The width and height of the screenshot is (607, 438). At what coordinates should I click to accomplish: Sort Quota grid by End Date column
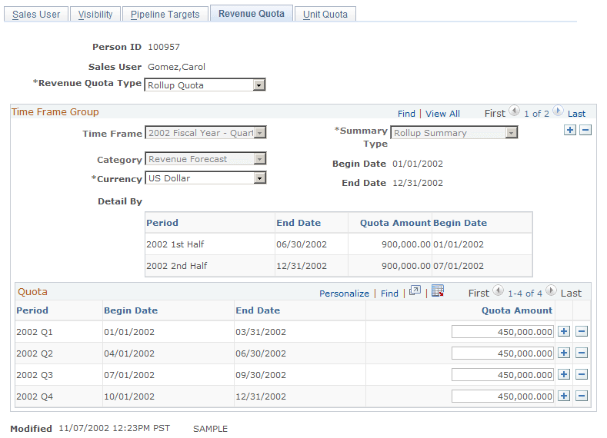coord(258,310)
